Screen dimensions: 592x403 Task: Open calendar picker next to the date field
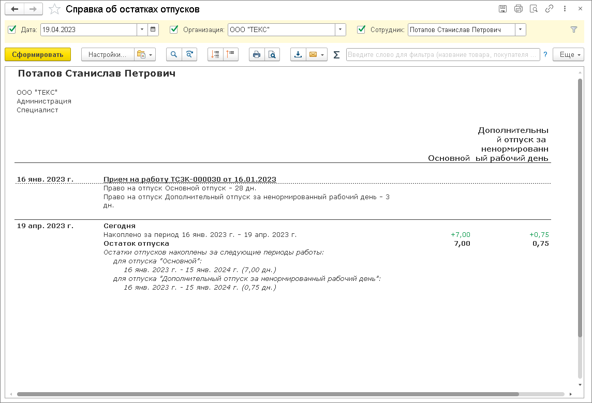(153, 29)
